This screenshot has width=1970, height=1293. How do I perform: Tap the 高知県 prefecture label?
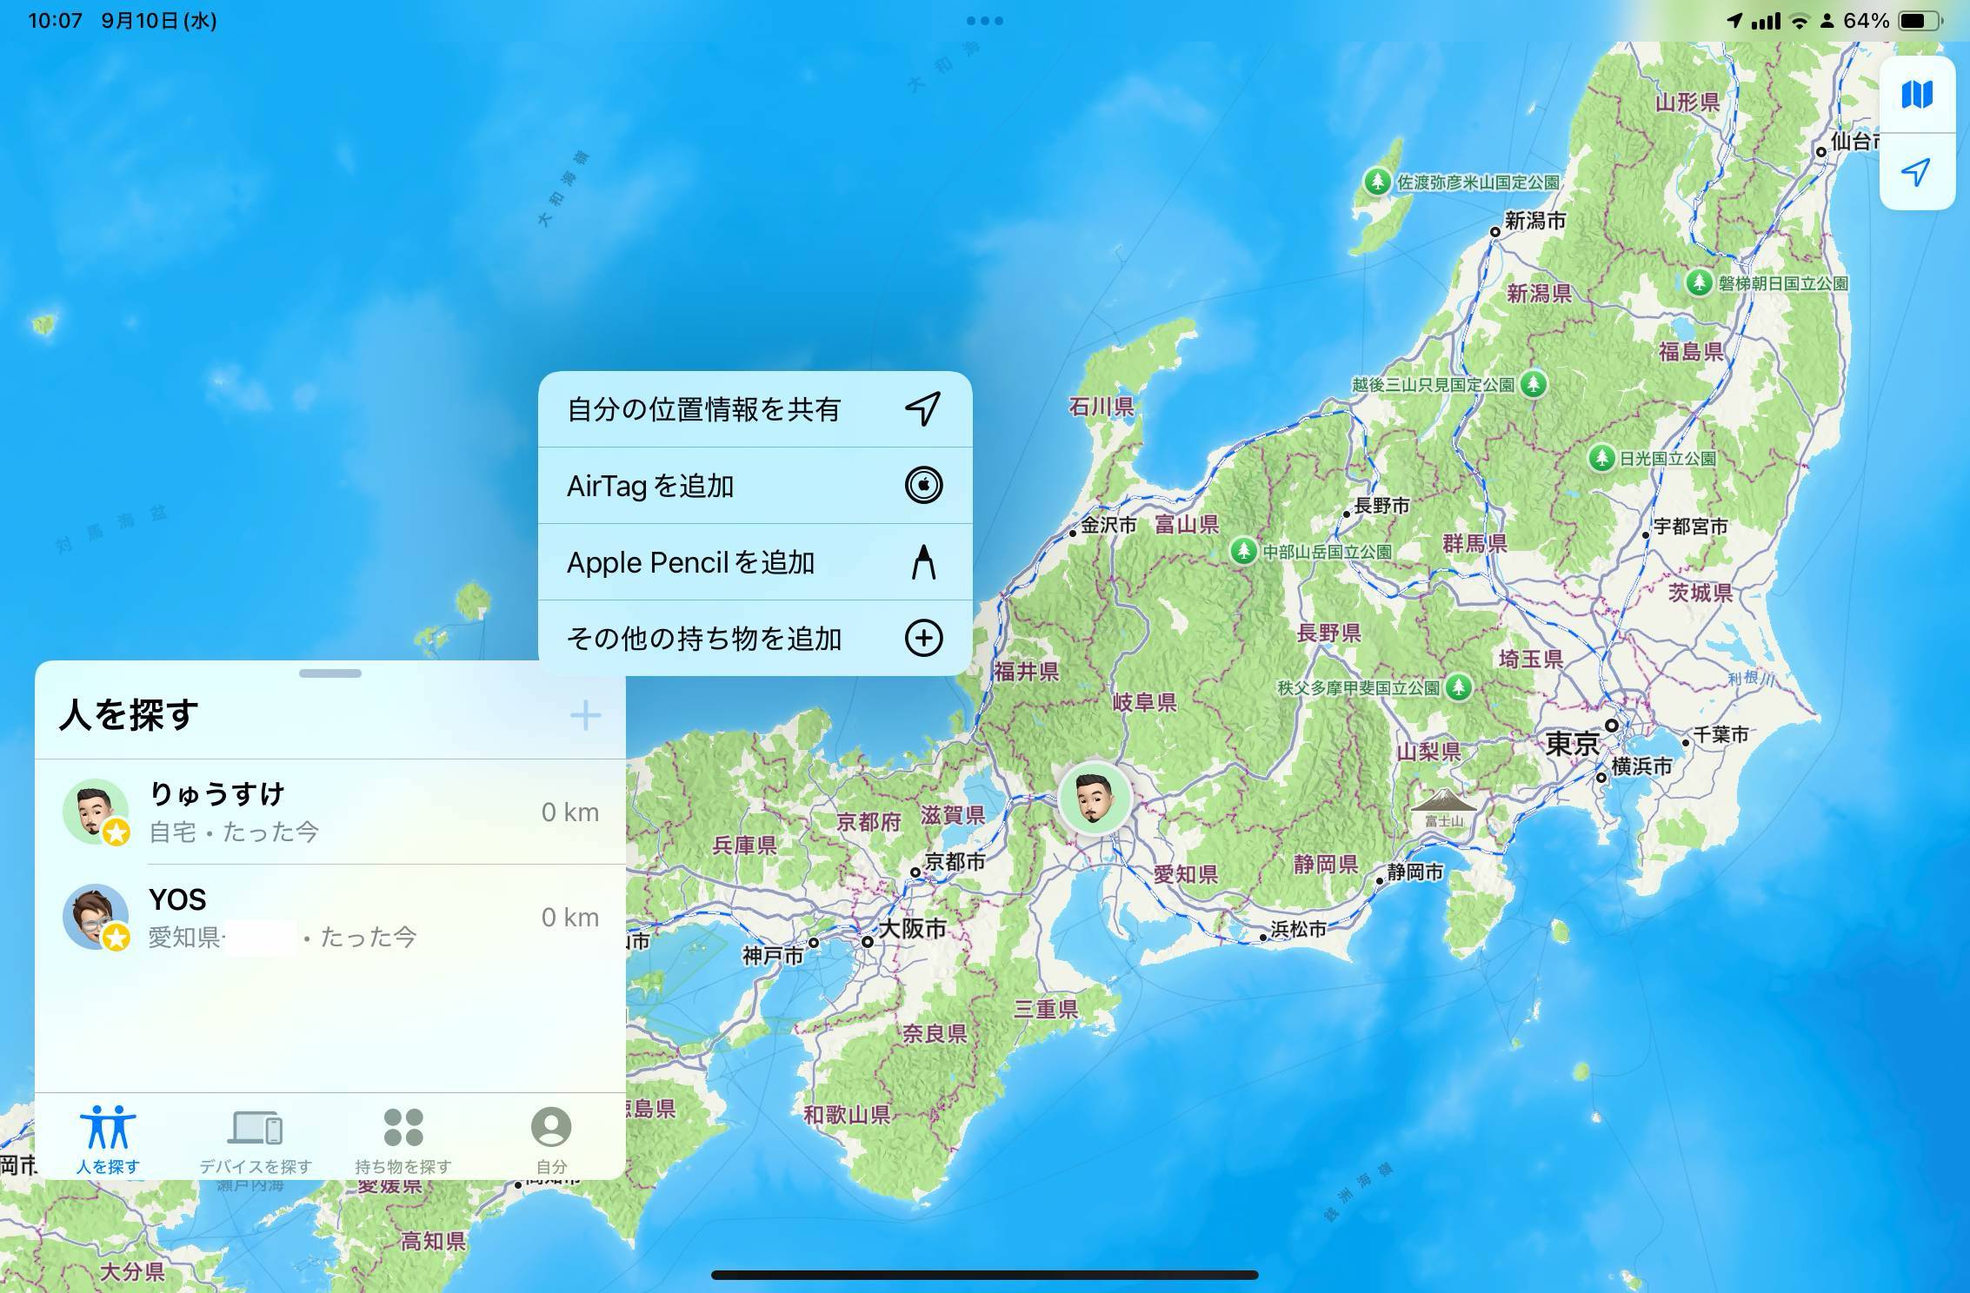(433, 1241)
